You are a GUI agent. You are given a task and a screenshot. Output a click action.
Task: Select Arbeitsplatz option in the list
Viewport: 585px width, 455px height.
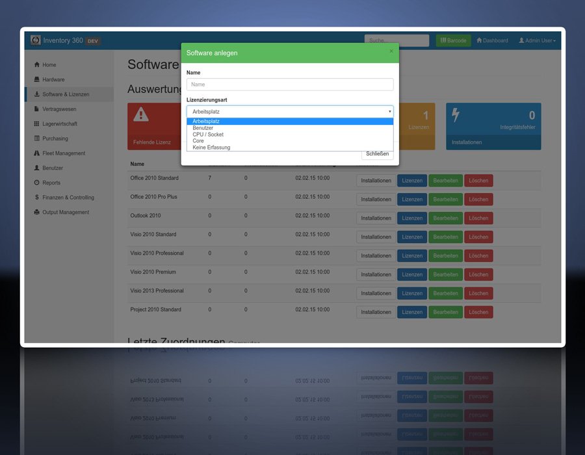click(x=290, y=121)
